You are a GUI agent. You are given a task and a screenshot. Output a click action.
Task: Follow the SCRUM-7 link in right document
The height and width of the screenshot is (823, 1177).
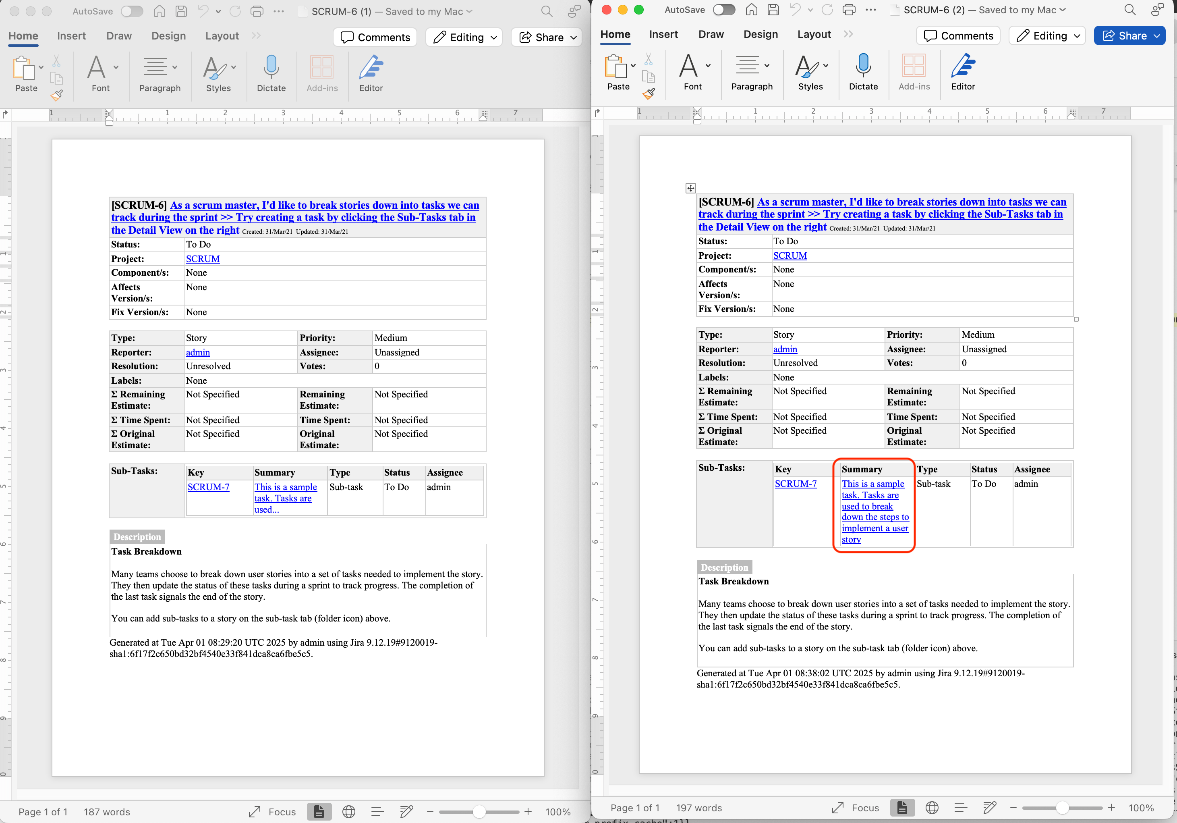pyautogui.click(x=795, y=484)
